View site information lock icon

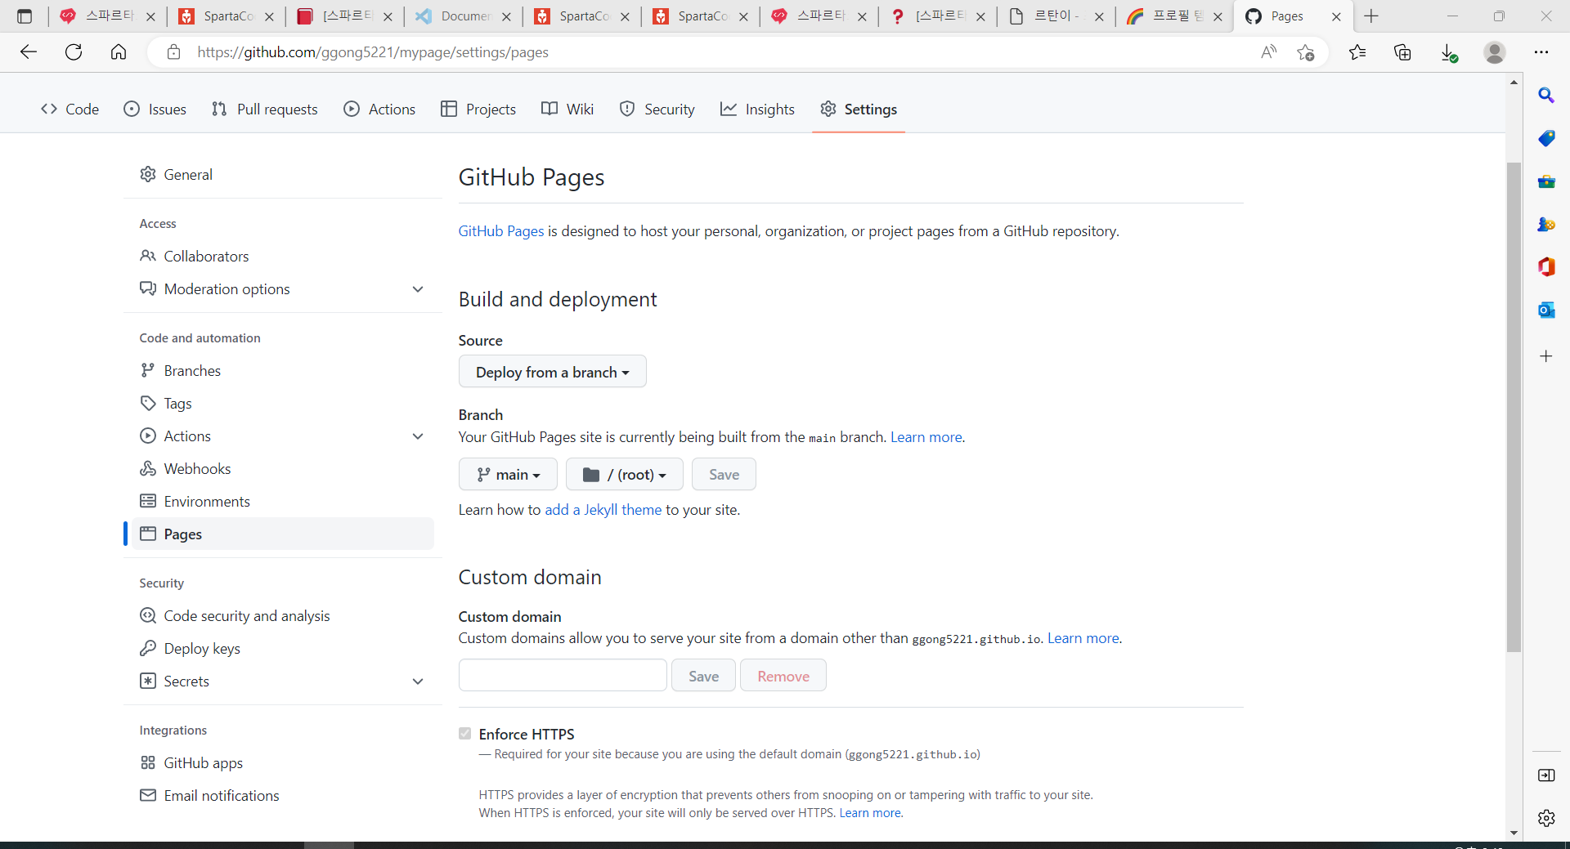pyautogui.click(x=173, y=52)
